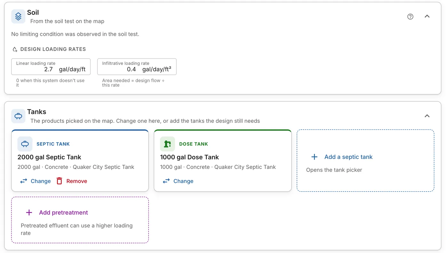Image resolution: width=448 pixels, height=253 pixels.
Task: Edit the Linear loading rate field
Action: [x=51, y=67]
